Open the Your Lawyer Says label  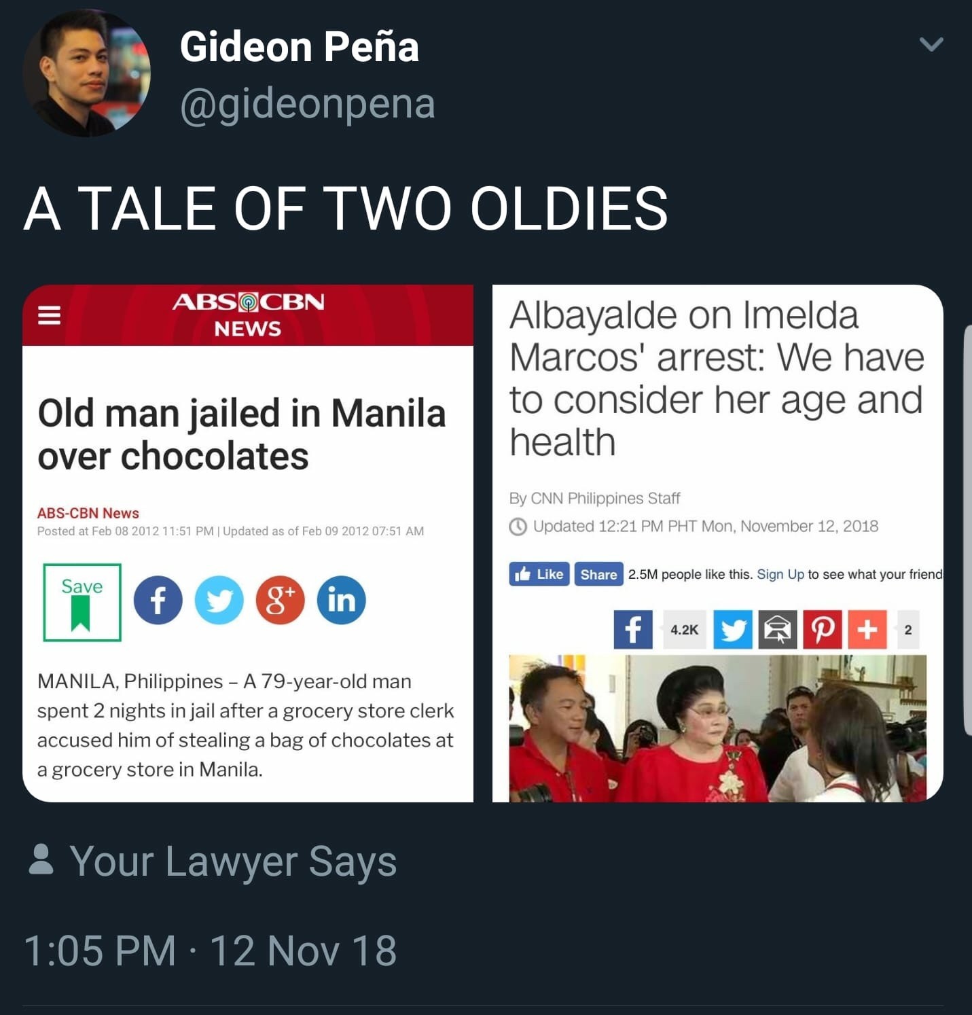[232, 861]
